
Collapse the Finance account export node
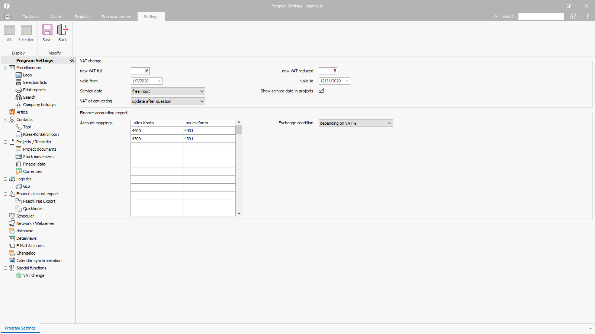coord(5,194)
